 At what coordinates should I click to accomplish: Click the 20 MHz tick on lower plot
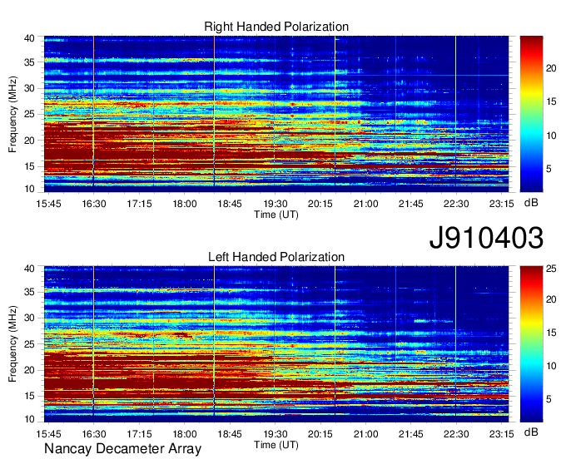click(x=29, y=370)
